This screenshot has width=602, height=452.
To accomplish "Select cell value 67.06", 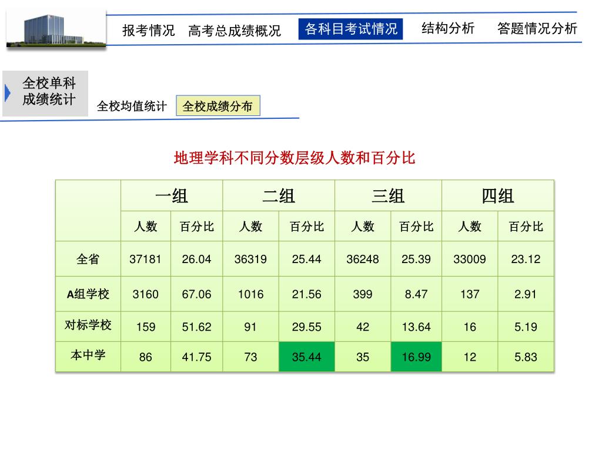I will tap(196, 294).
